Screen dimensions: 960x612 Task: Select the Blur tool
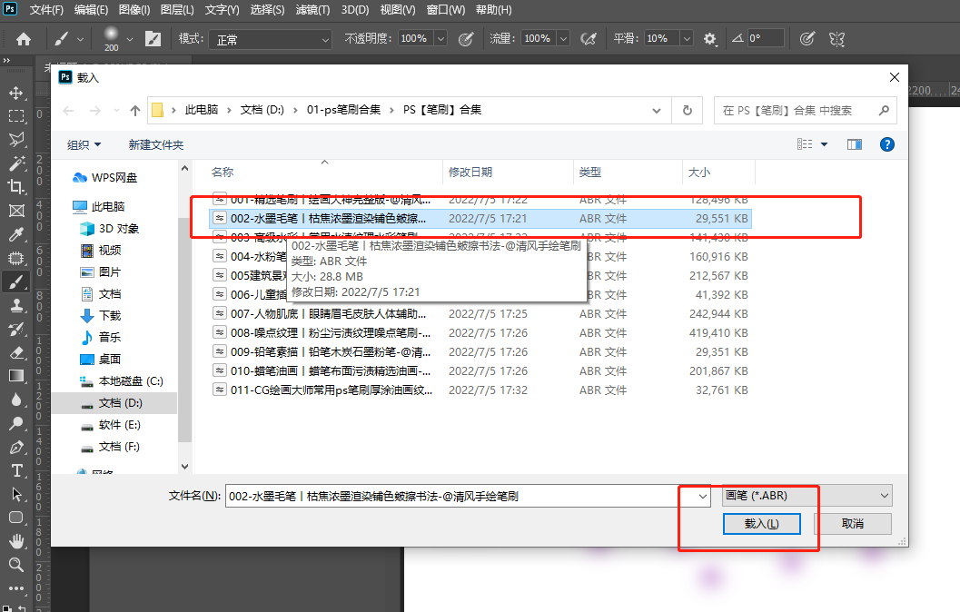pyautogui.click(x=16, y=400)
